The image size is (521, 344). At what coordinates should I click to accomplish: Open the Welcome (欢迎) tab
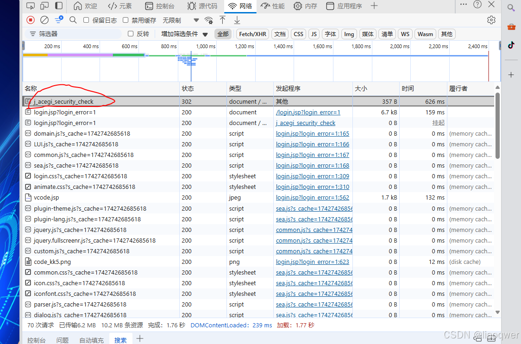85,6
